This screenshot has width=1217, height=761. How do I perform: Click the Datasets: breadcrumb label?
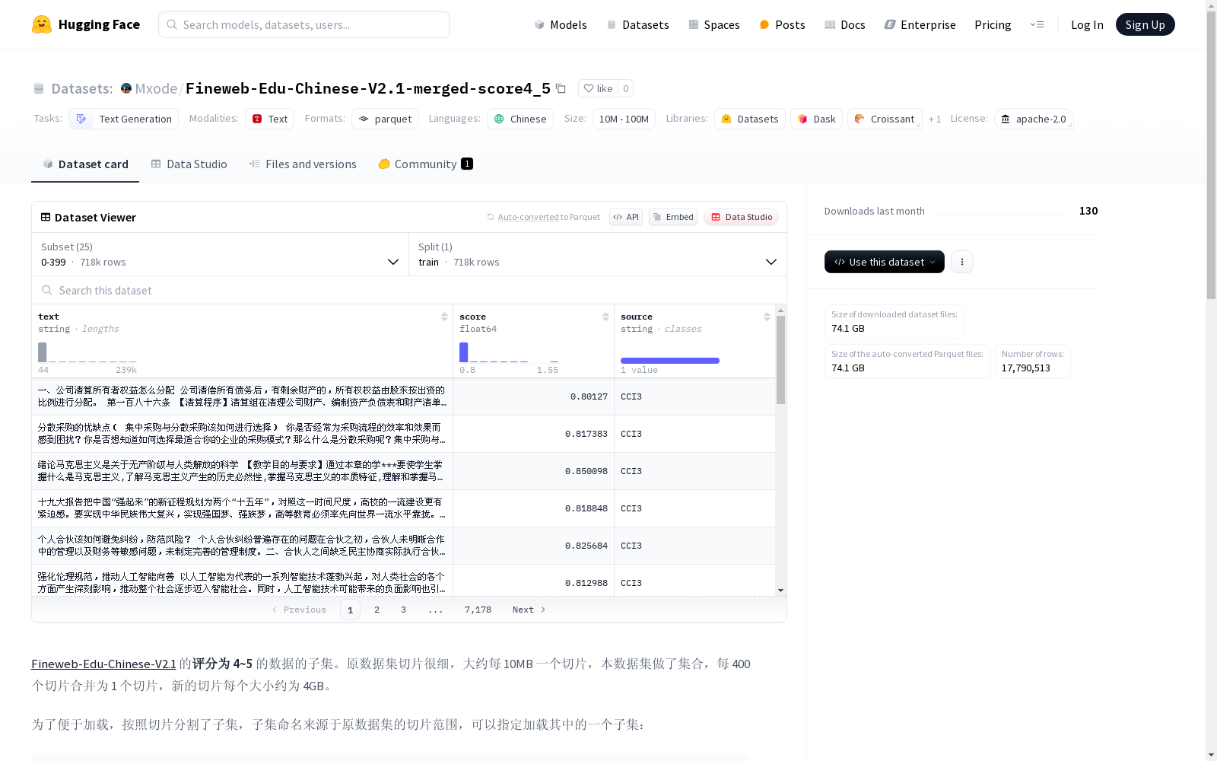[82, 88]
